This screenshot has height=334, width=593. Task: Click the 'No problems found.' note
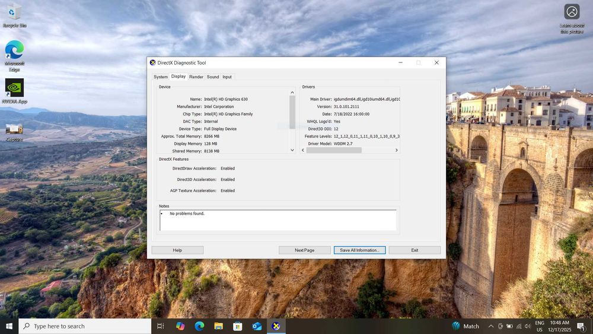187,214
